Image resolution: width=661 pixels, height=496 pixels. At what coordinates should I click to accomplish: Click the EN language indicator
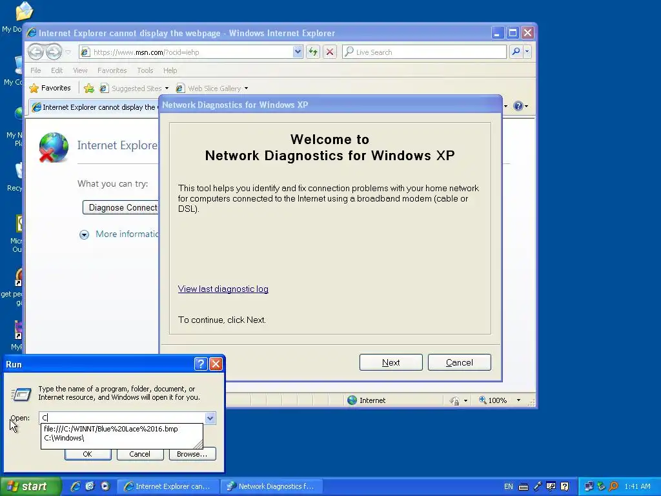[509, 486]
